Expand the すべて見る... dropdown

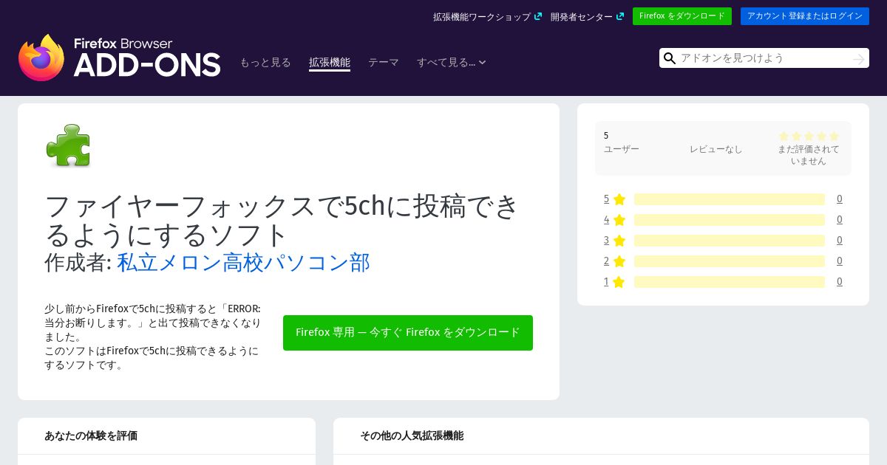tap(451, 63)
